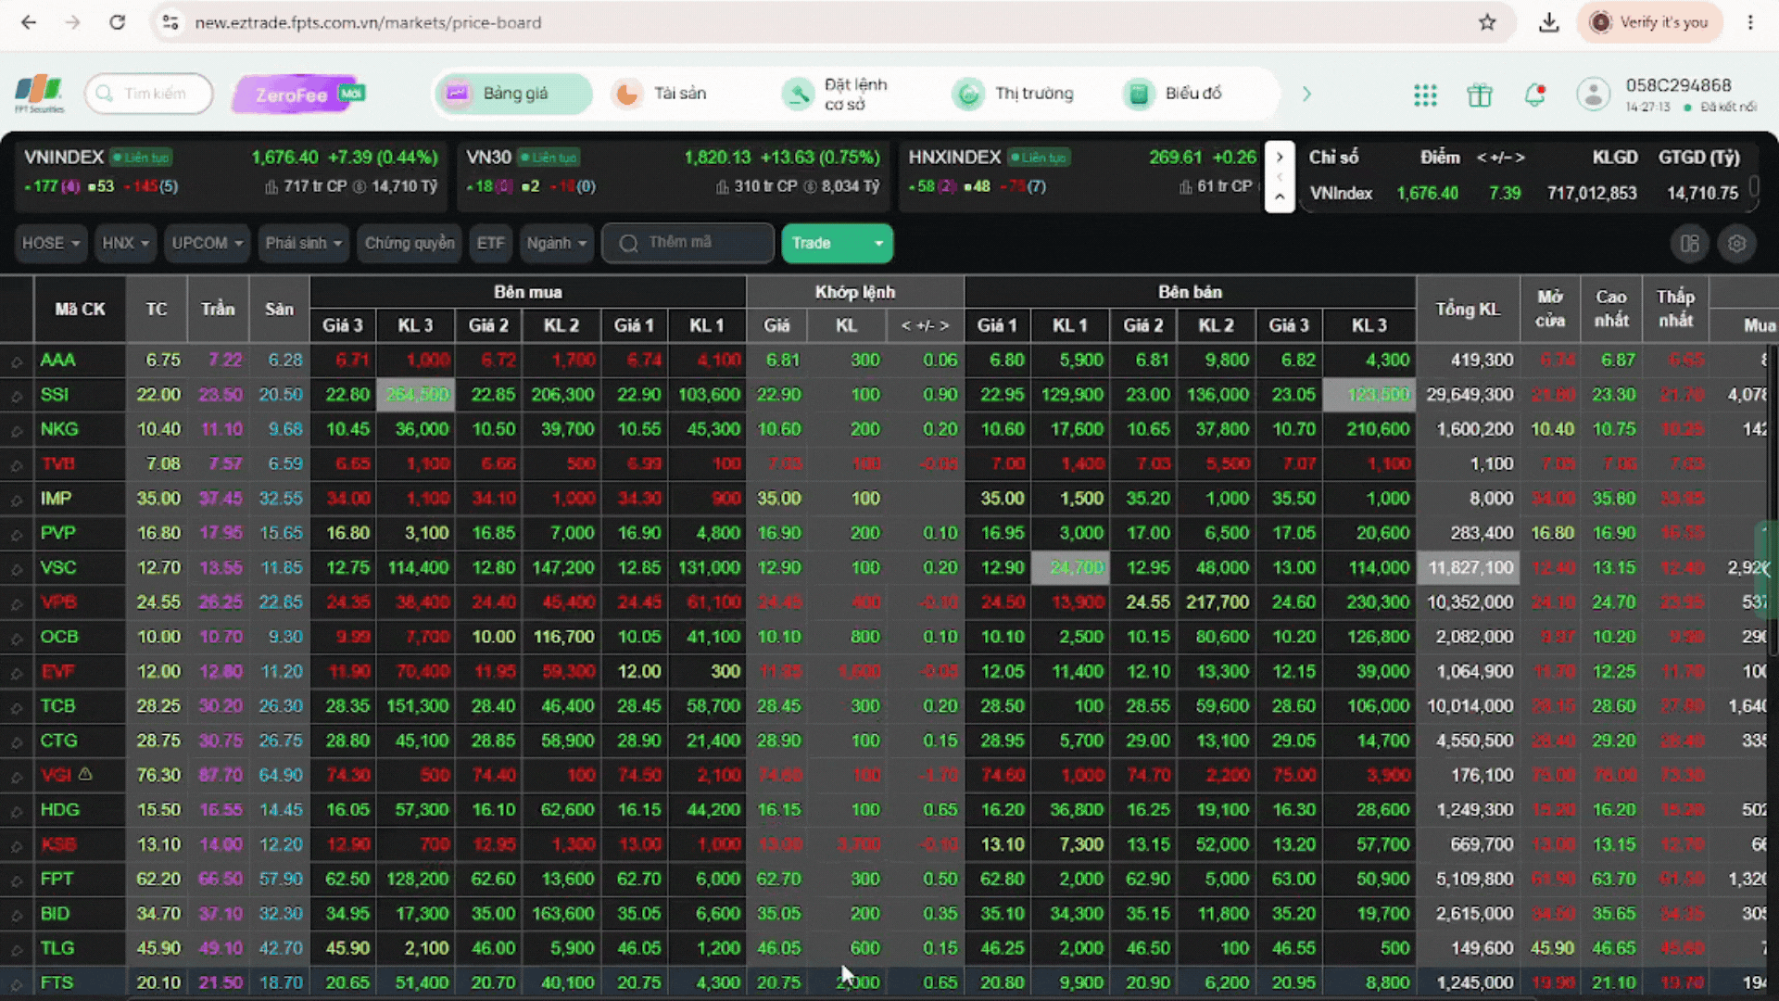The width and height of the screenshot is (1779, 1001).
Task: Toggle index panel <+/-> header
Action: 1500,158
